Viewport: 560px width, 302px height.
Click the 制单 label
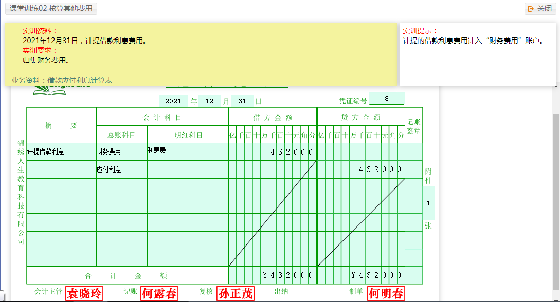356,291
